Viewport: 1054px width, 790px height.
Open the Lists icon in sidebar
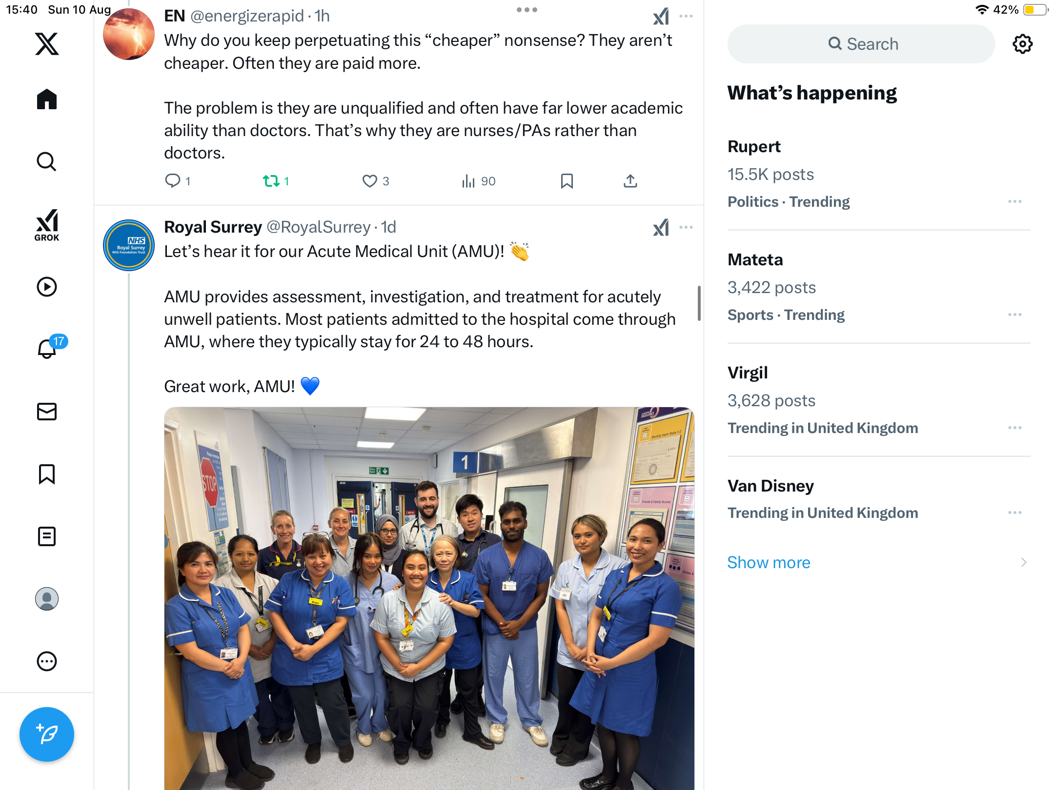pyautogui.click(x=47, y=536)
